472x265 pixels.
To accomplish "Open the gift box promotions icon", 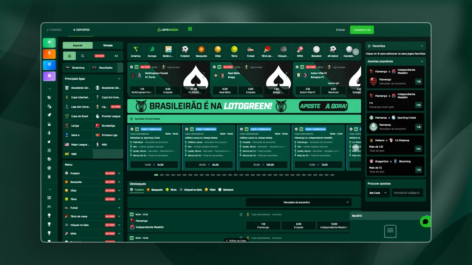I will point(190,29).
